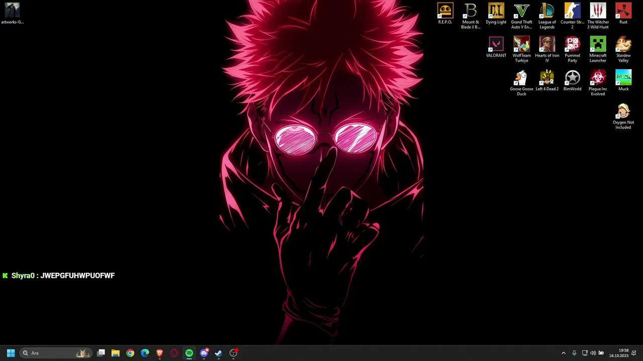The height and width of the screenshot is (361, 643).
Task: Switch to Spotify in the taskbar
Action: click(x=189, y=353)
